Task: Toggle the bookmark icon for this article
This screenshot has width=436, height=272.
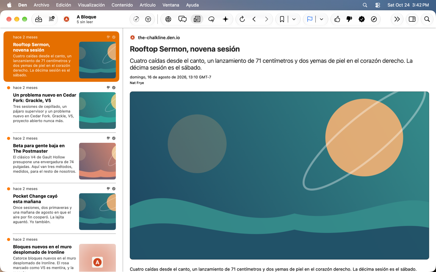Action: (x=282, y=19)
